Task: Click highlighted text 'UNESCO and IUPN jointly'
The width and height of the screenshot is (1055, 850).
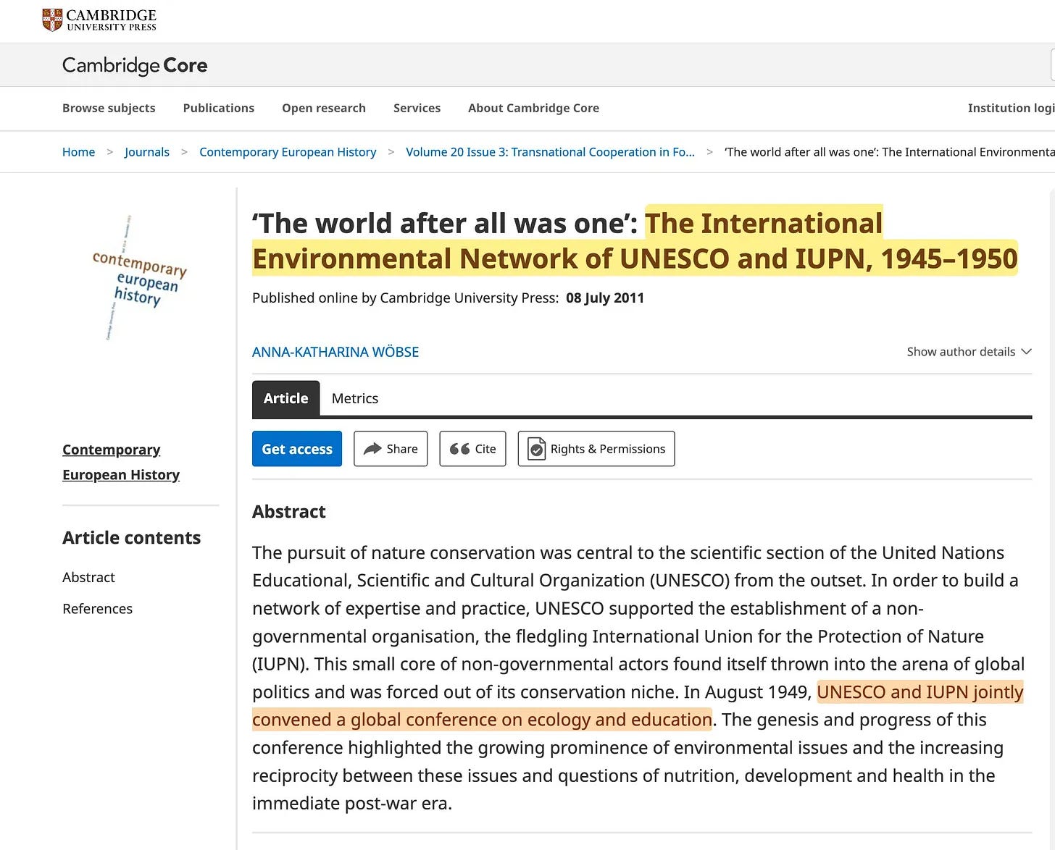Action: pos(920,692)
